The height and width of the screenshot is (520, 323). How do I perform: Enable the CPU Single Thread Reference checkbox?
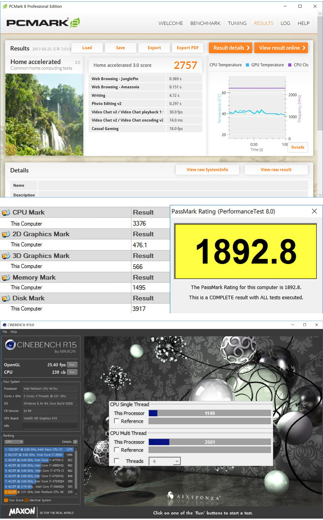tap(116, 420)
